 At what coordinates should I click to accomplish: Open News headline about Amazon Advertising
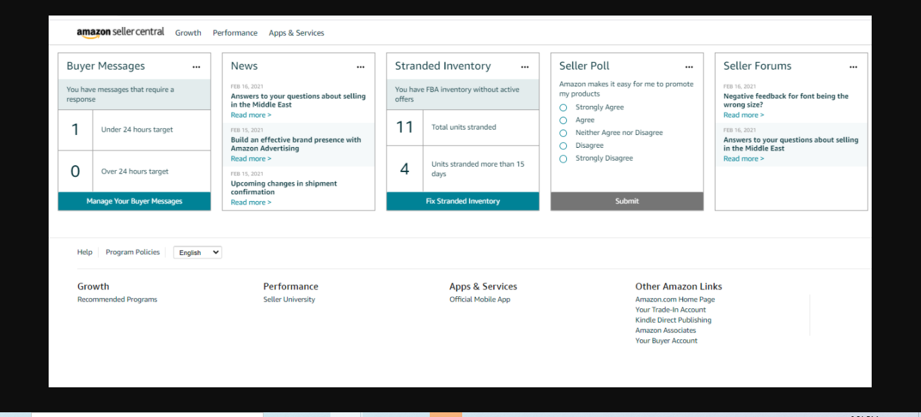pos(296,144)
